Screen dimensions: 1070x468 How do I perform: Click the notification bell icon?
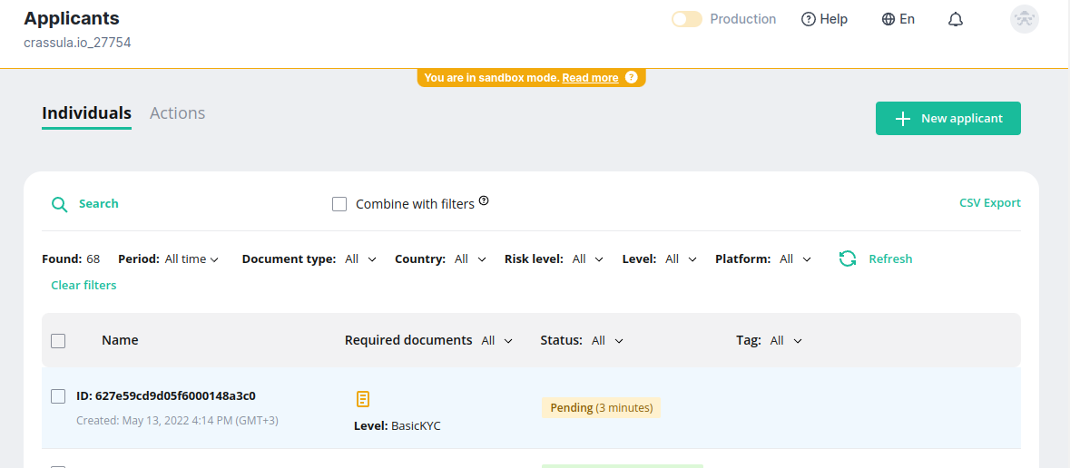tap(955, 19)
